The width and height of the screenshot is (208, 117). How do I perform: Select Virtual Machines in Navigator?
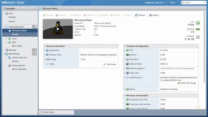16,27
